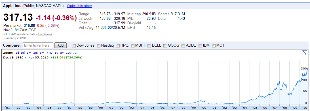Screen dimensions: 310x111
Task: Click the Add ticker button
Action: click(60, 45)
